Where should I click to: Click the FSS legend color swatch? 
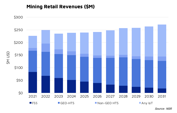coord(30,103)
